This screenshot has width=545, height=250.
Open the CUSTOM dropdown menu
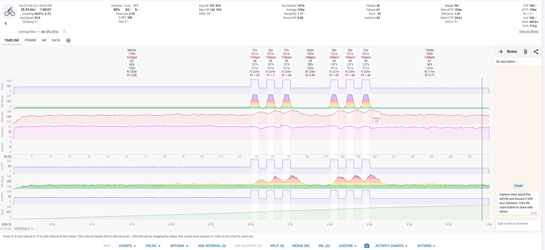pos(348,246)
